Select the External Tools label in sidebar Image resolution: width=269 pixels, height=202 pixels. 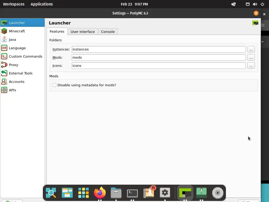20,73
